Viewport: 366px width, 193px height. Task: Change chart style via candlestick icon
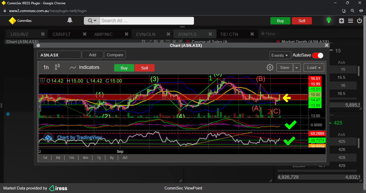point(57,67)
